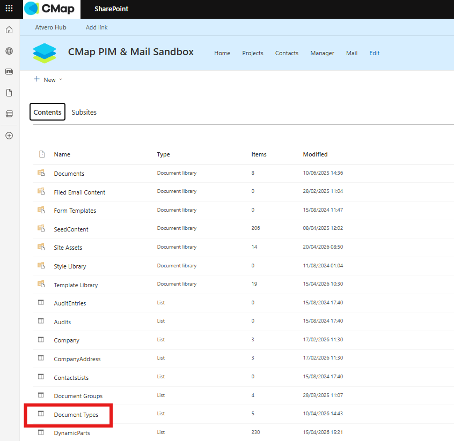Click the 206 items count for SeedContent
Viewport: 454px width, 441px height.
pyautogui.click(x=255, y=228)
